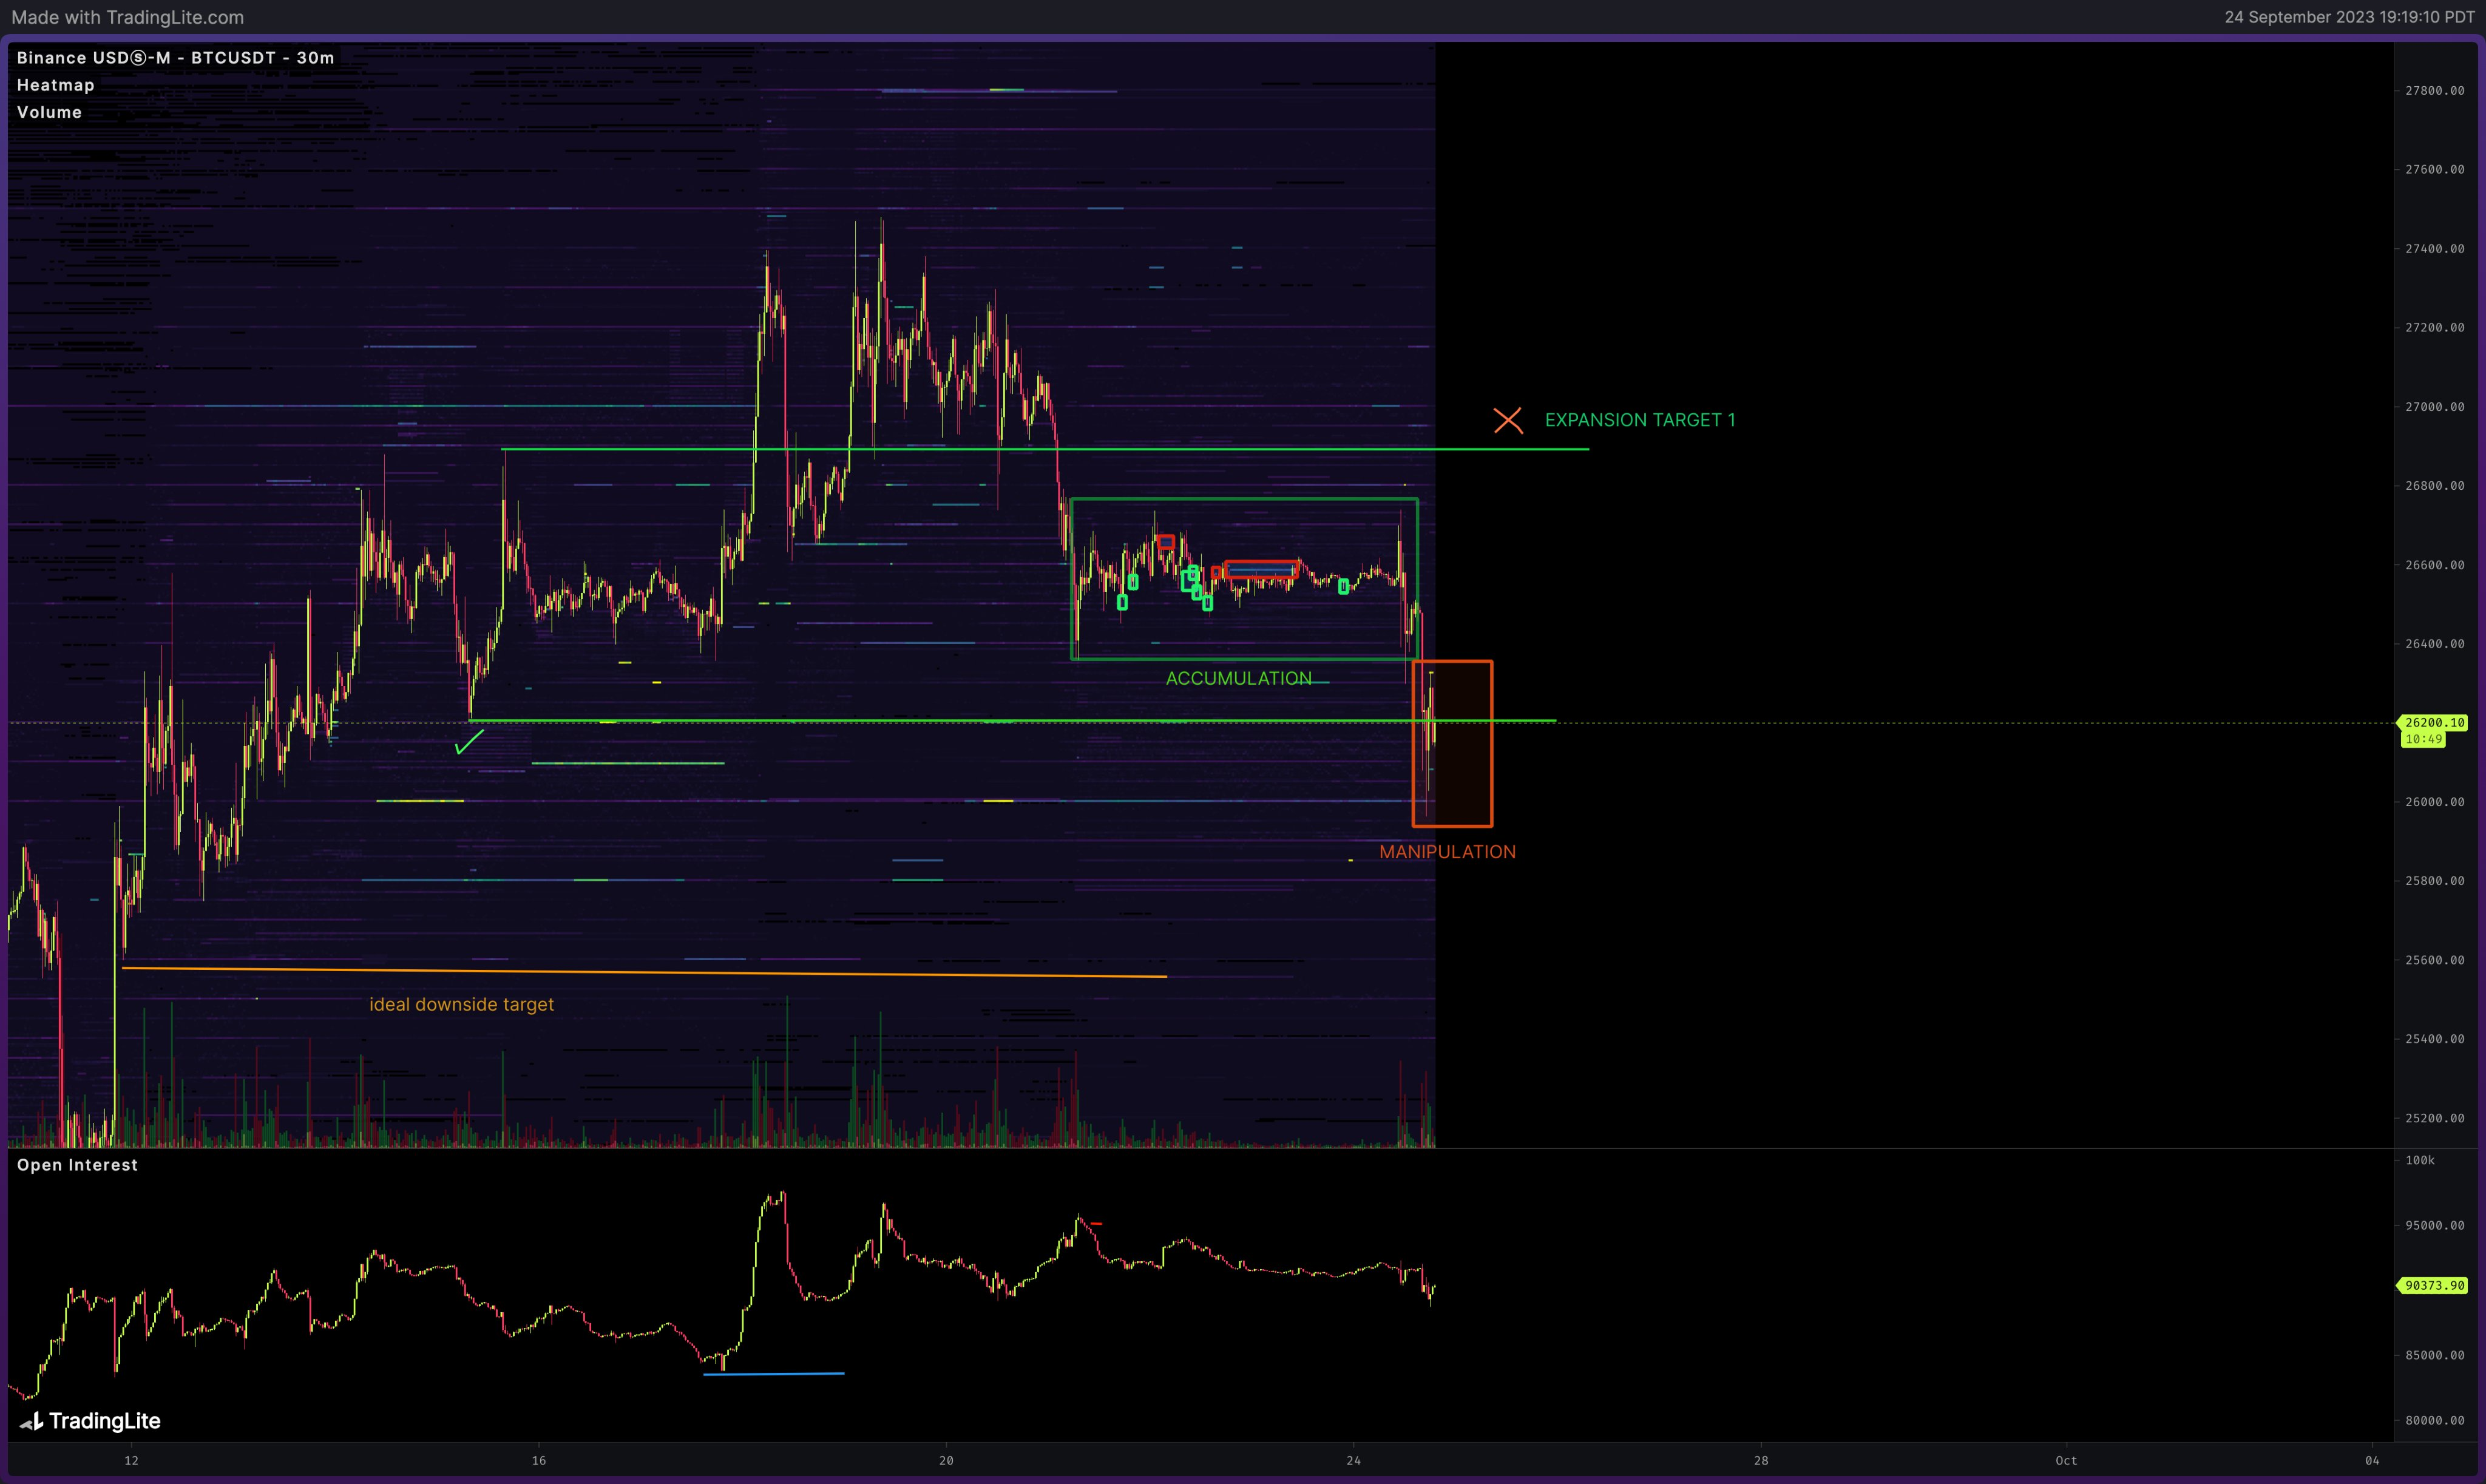
Task: Toggle the Volume indicator label
Action: tap(49, 112)
